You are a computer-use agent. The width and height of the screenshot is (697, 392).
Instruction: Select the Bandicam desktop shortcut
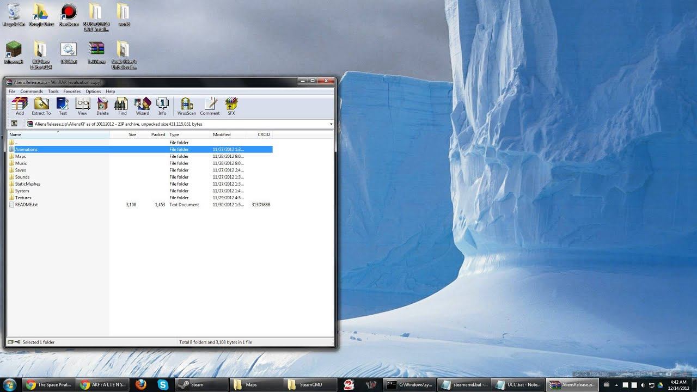pos(69,15)
